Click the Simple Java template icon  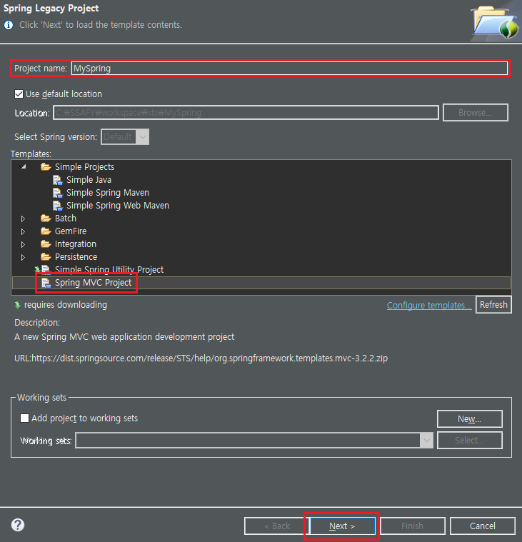click(58, 180)
